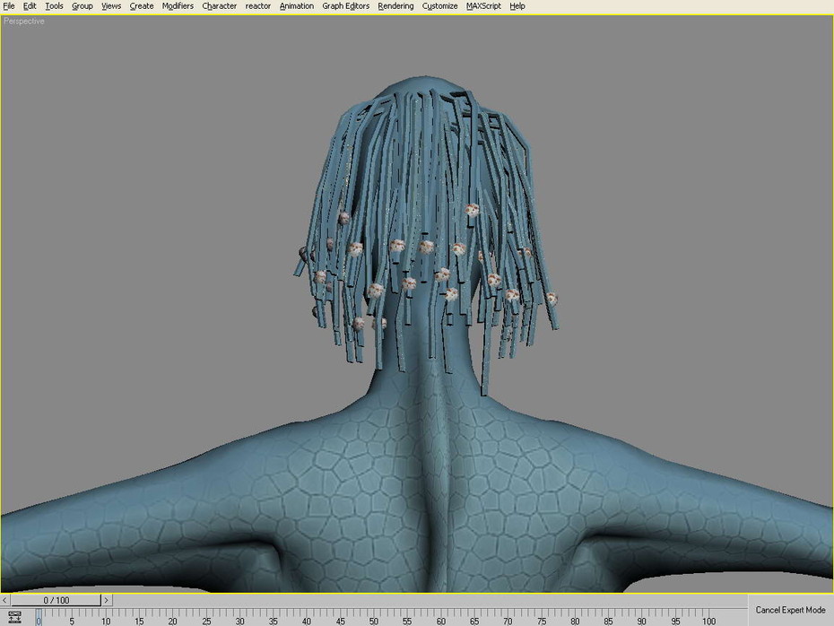Open the reactor menu
834x626 pixels.
[x=258, y=6]
